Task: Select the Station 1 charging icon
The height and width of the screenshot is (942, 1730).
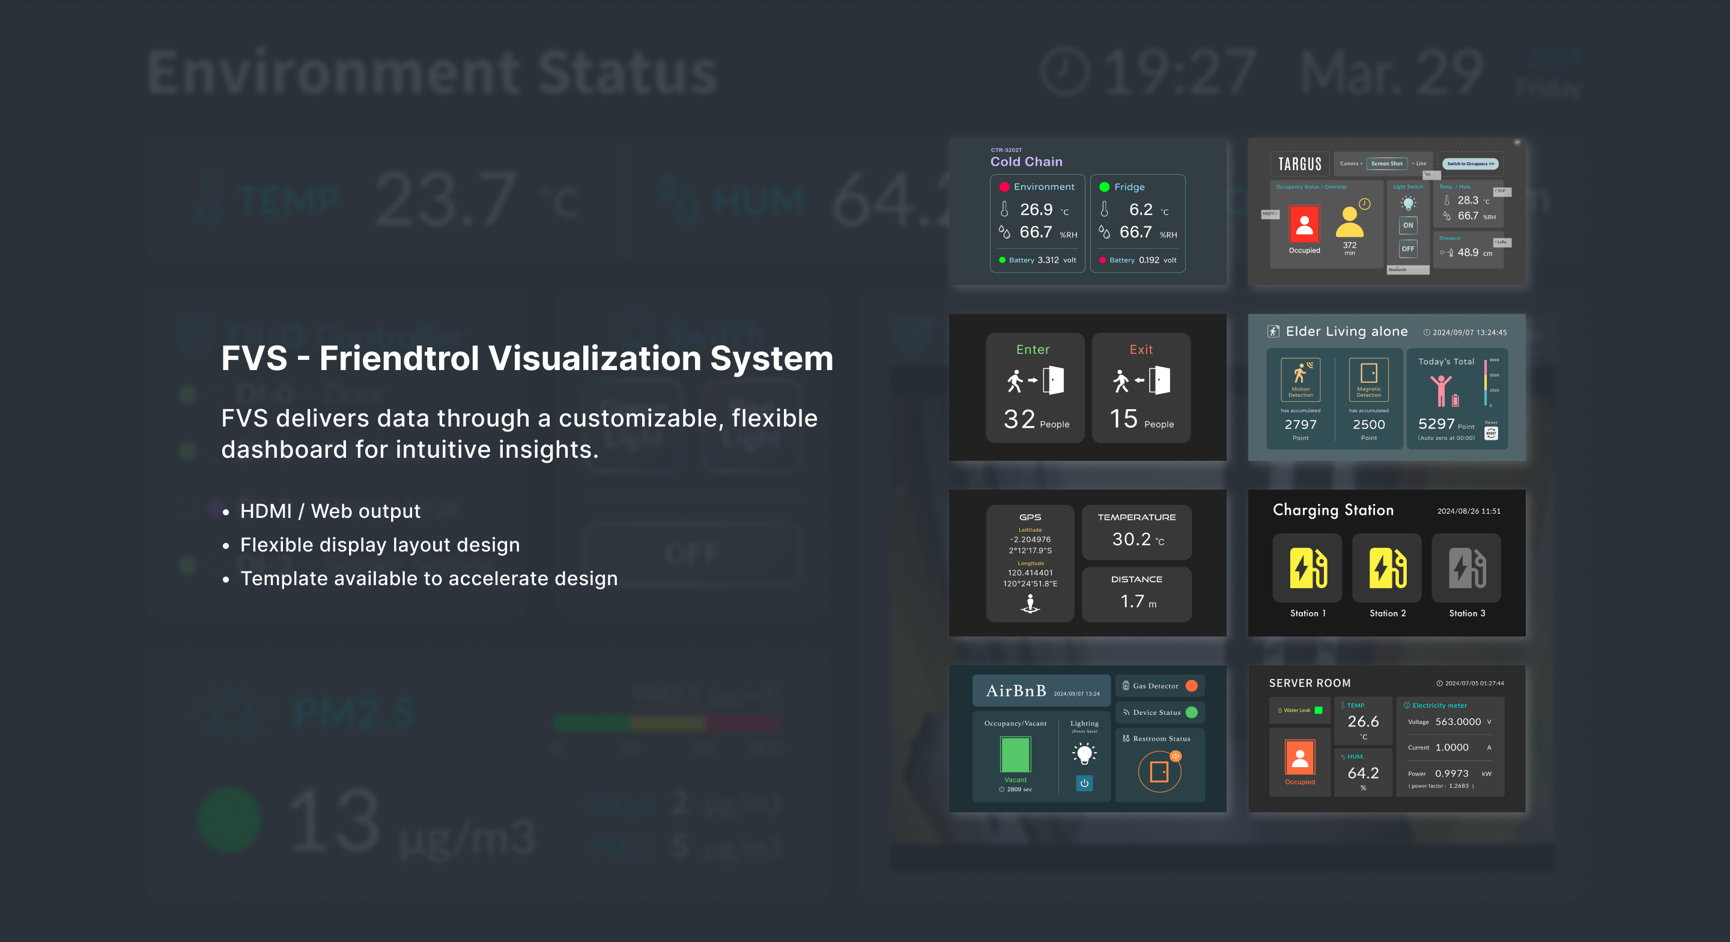Action: pos(1307,568)
